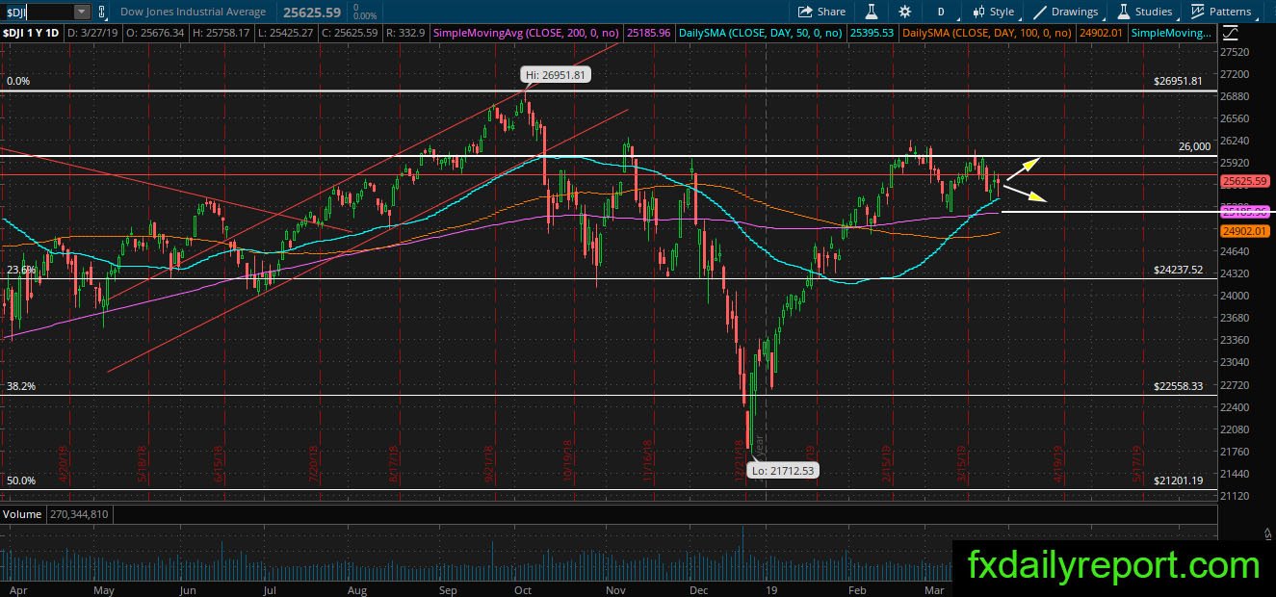Open chart settings gear icon
The height and width of the screenshot is (597, 1276).
point(905,12)
